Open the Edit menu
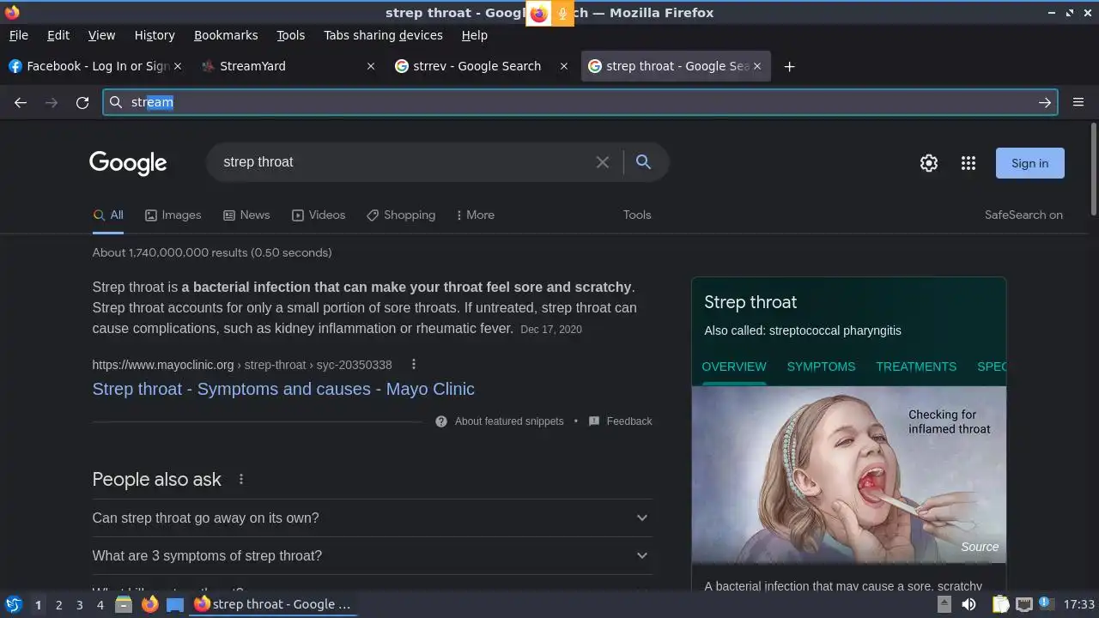 [58, 35]
